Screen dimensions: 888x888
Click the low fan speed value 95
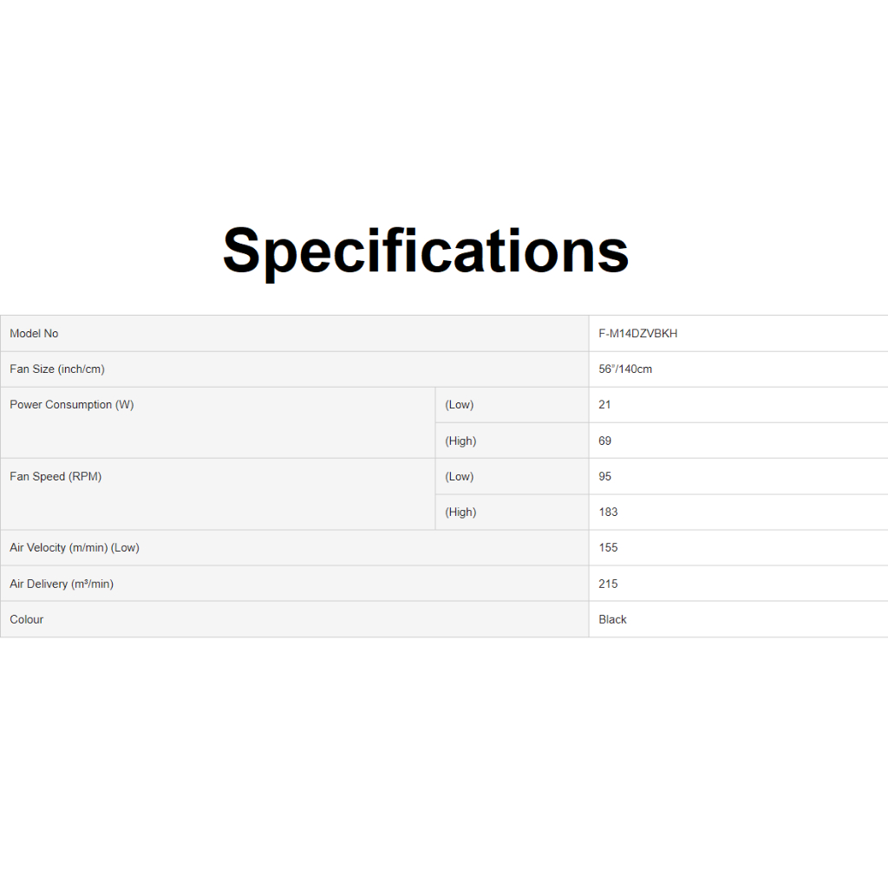(605, 477)
